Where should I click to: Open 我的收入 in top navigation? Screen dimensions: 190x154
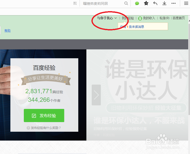[x=149, y=18]
